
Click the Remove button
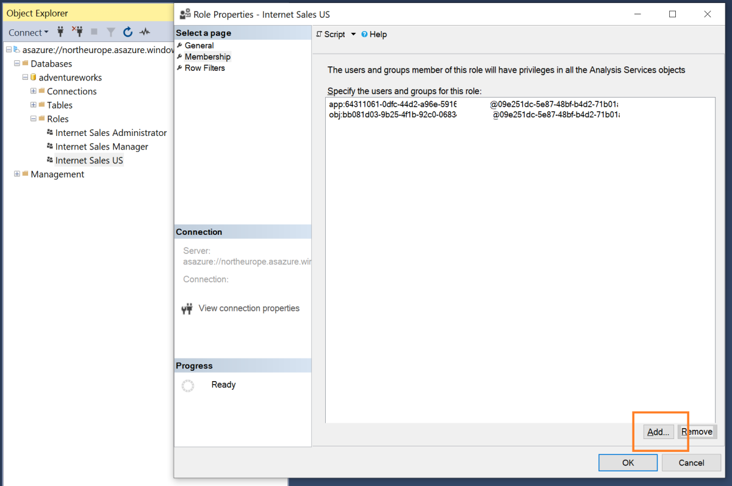click(x=697, y=432)
